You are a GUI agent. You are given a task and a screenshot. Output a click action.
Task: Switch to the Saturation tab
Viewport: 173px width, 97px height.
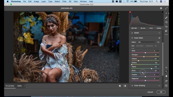coord(140,46)
